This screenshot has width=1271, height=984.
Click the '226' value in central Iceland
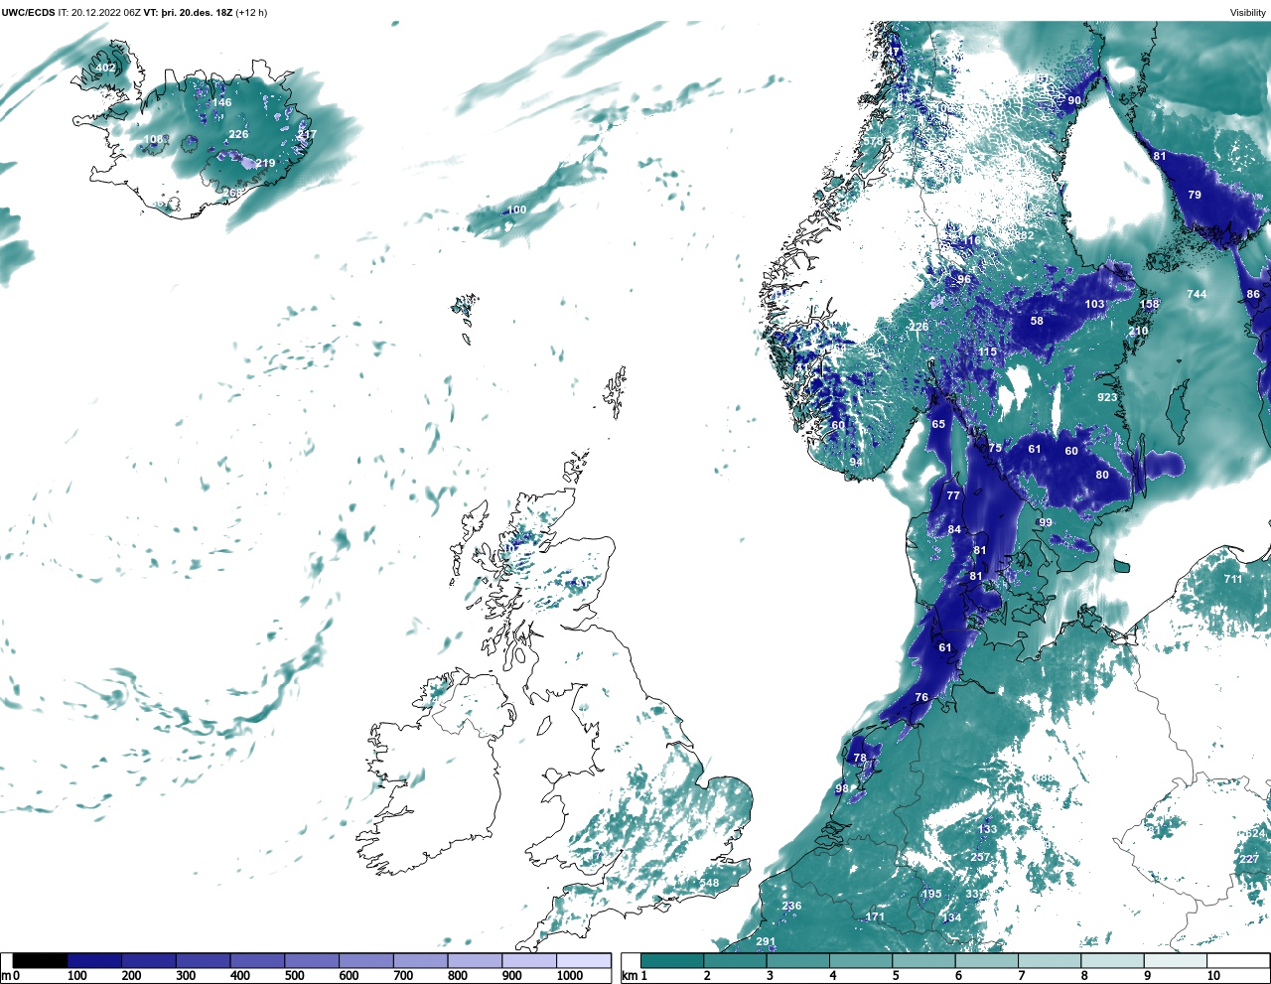[238, 134]
